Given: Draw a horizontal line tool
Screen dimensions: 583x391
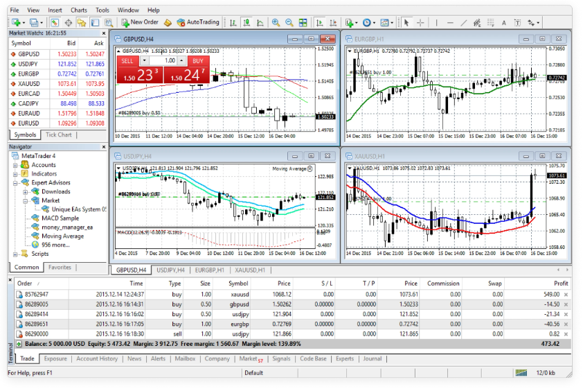Looking at the screenshot, I should 450,23.
